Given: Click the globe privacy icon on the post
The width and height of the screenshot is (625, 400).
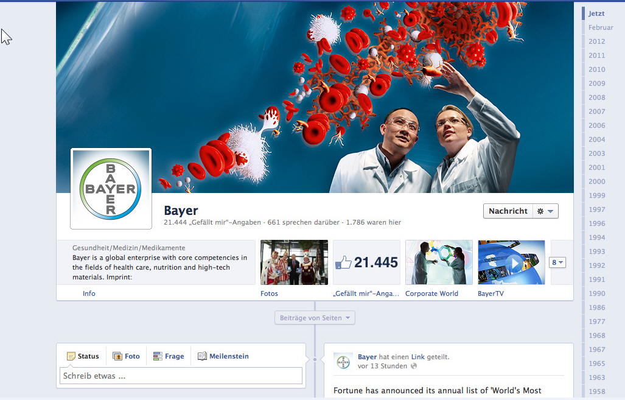Looking at the screenshot, I should (x=414, y=366).
